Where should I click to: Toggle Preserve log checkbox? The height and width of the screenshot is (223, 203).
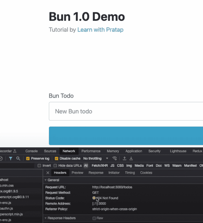pyautogui.click(x=28, y=159)
